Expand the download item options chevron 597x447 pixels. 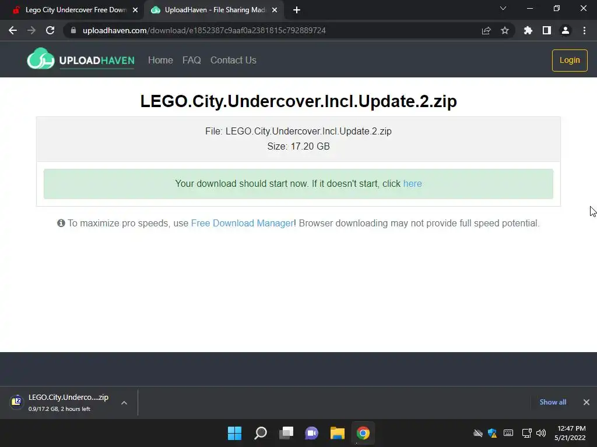click(124, 403)
